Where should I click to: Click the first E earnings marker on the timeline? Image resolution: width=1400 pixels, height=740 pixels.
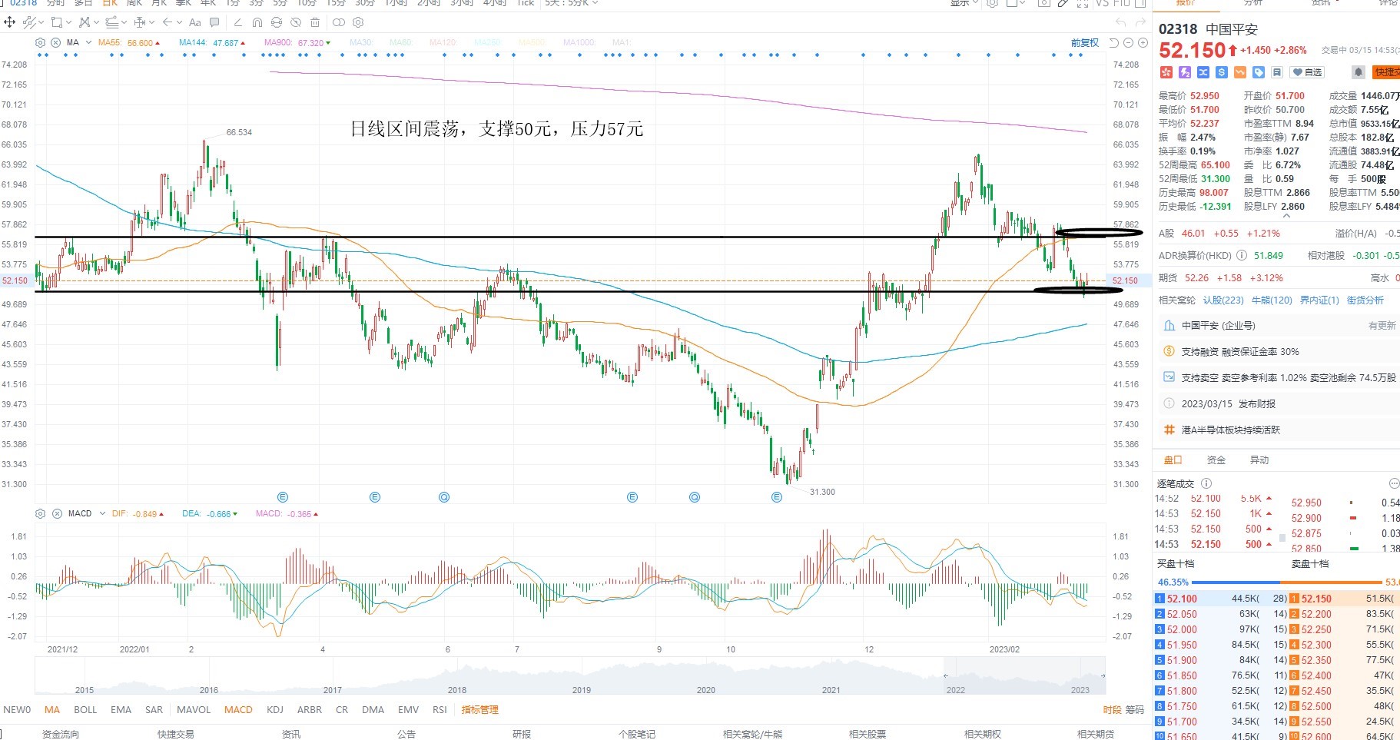pos(283,497)
